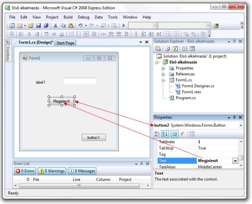Select the TabStop property row
Image resolution: width=252 pixels, height=204 pixels.
pos(198,148)
